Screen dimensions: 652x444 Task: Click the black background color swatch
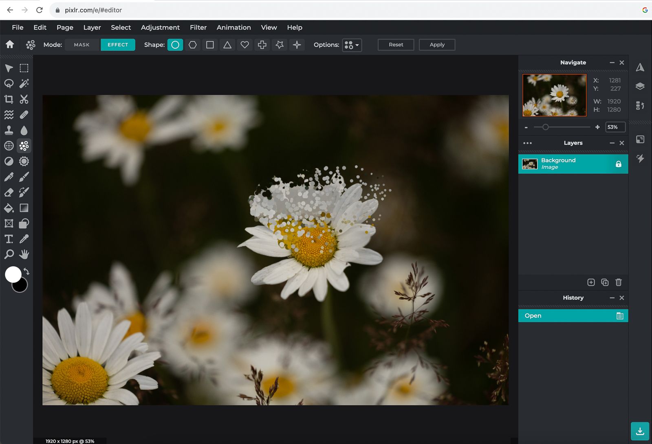[x=20, y=286]
